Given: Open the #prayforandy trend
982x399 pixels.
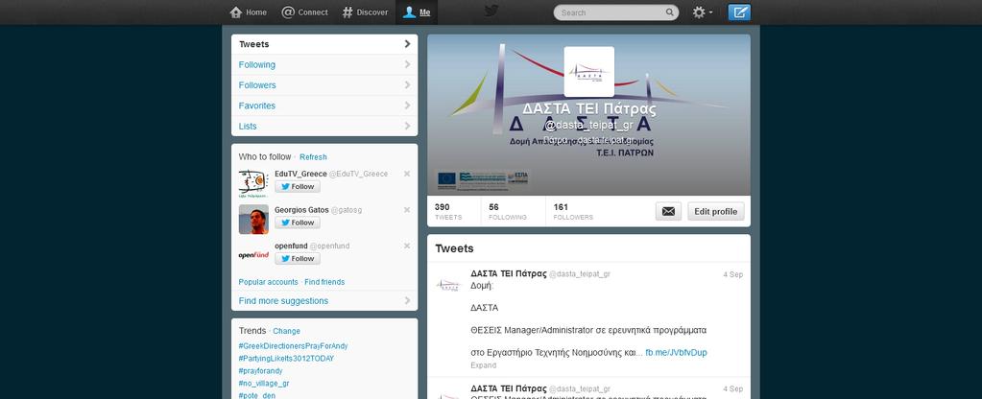Looking at the screenshot, I should tap(260, 371).
